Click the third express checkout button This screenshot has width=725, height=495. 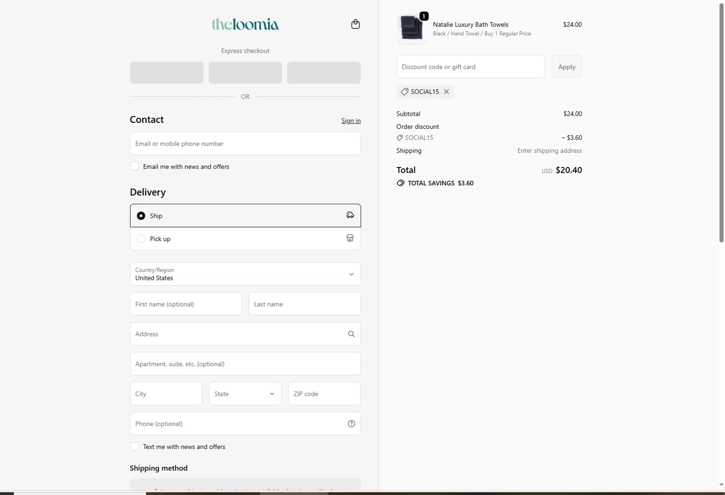pyautogui.click(x=324, y=73)
